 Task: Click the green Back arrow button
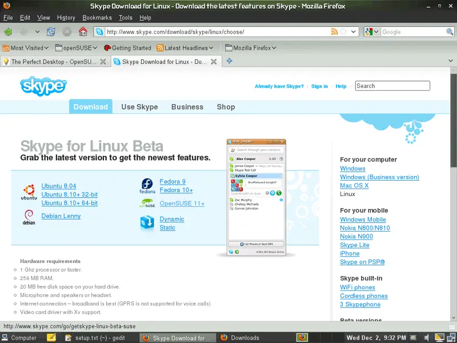click(x=8, y=32)
